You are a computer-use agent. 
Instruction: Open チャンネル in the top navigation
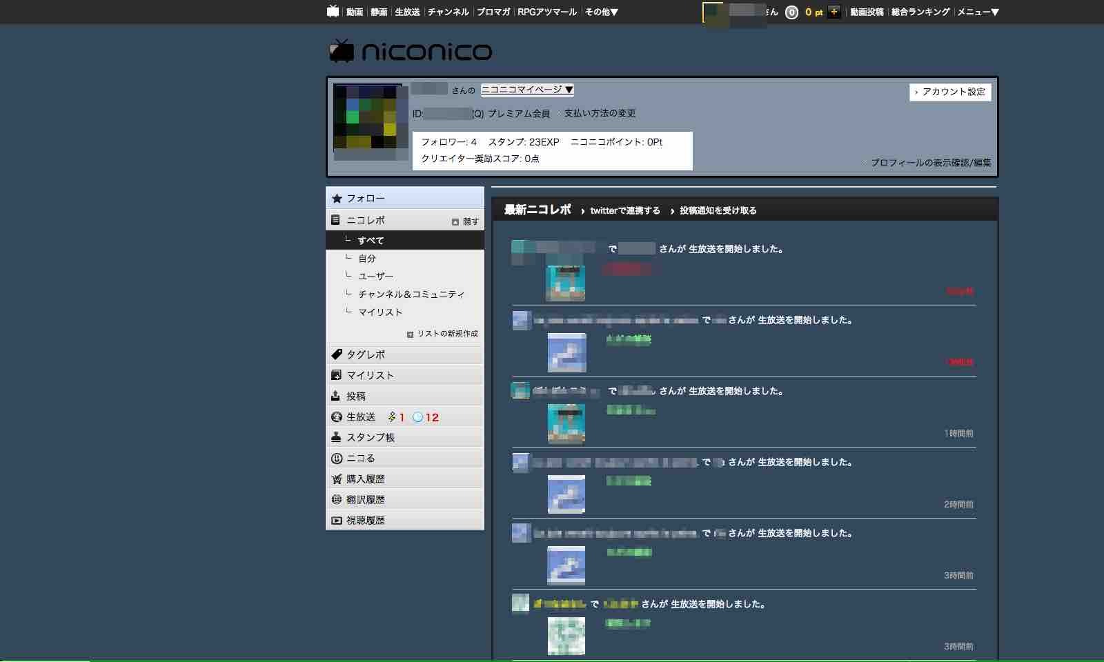pyautogui.click(x=448, y=12)
